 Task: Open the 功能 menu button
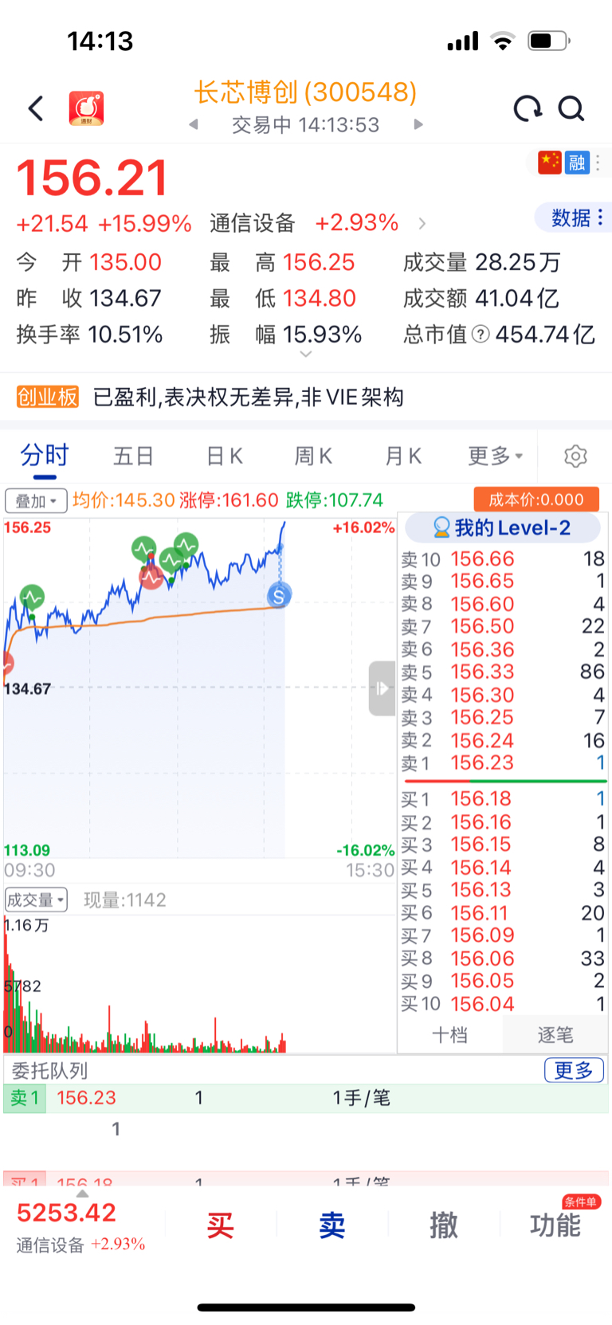(x=555, y=1225)
